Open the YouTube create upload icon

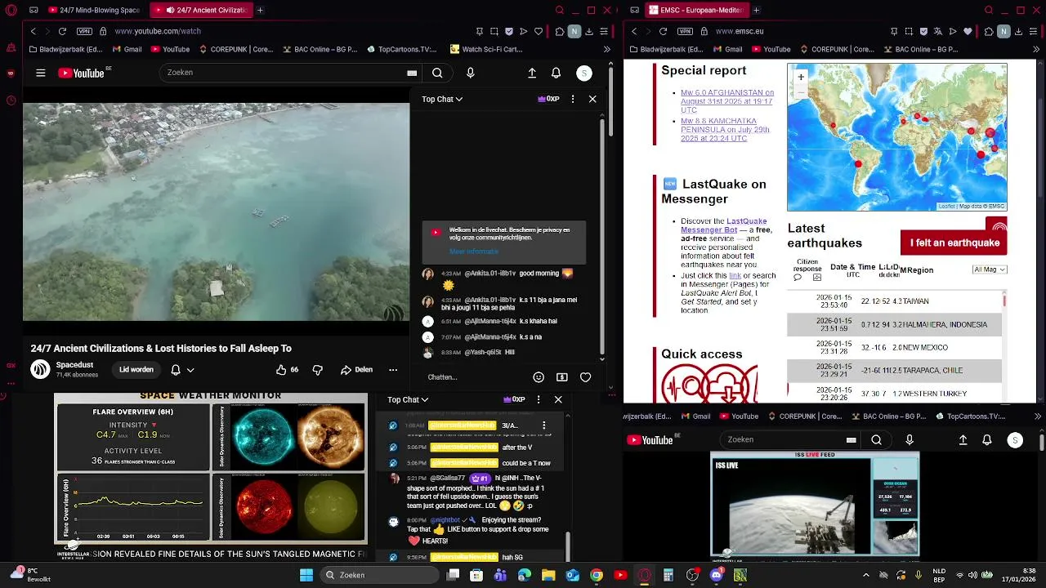532,73
